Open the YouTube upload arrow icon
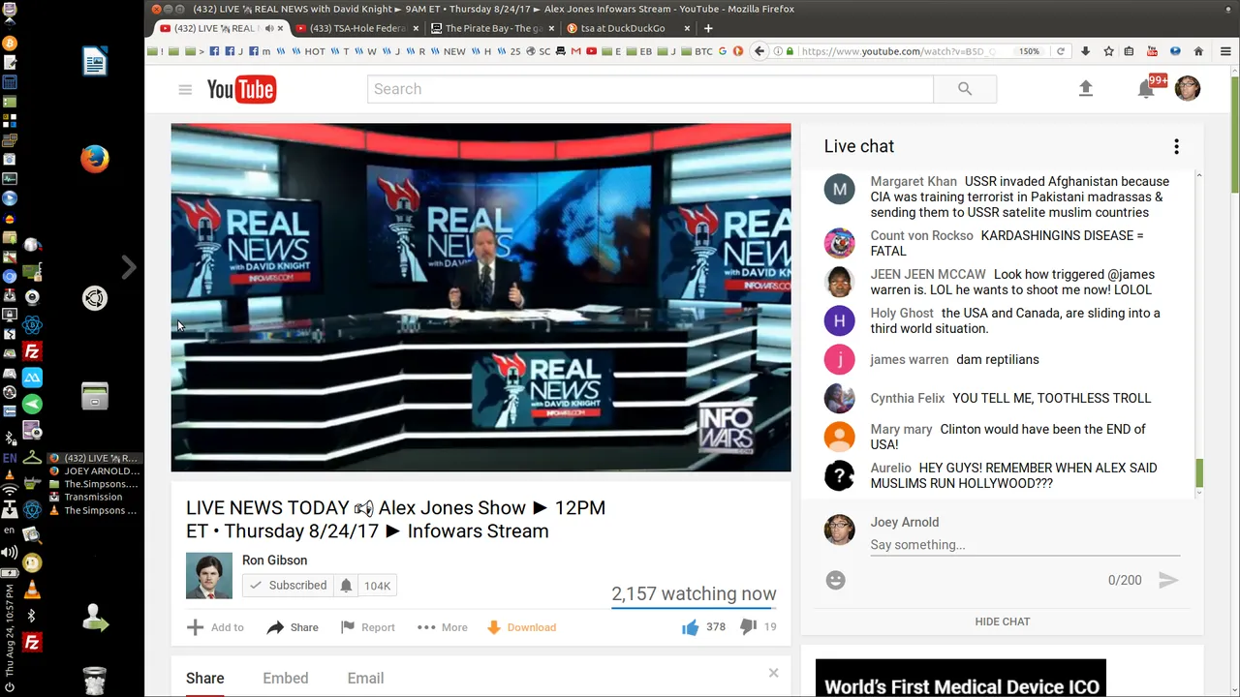The height and width of the screenshot is (697, 1240). click(x=1086, y=88)
